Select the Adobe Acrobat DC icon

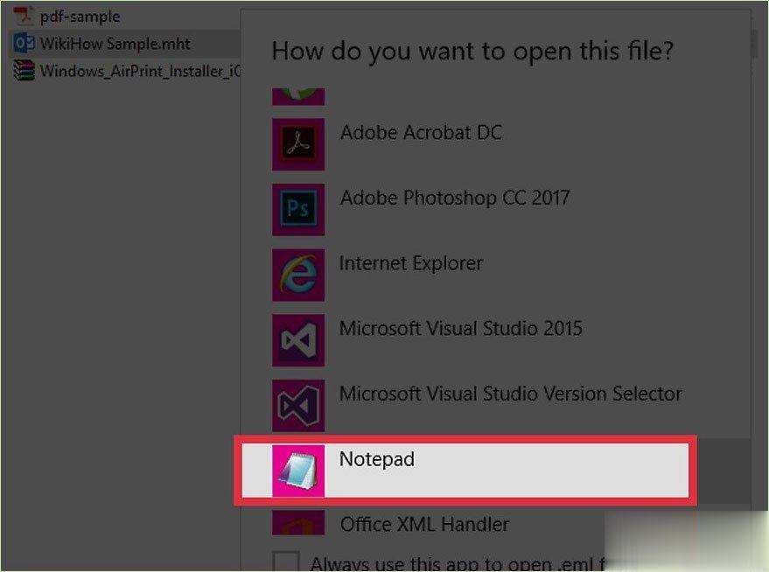[298, 144]
